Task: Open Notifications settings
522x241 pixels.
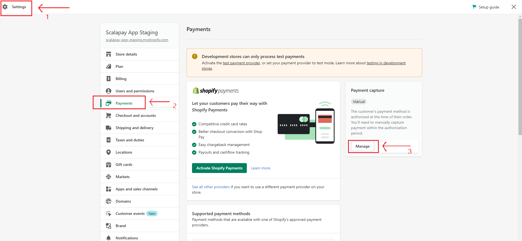Action: point(140,237)
